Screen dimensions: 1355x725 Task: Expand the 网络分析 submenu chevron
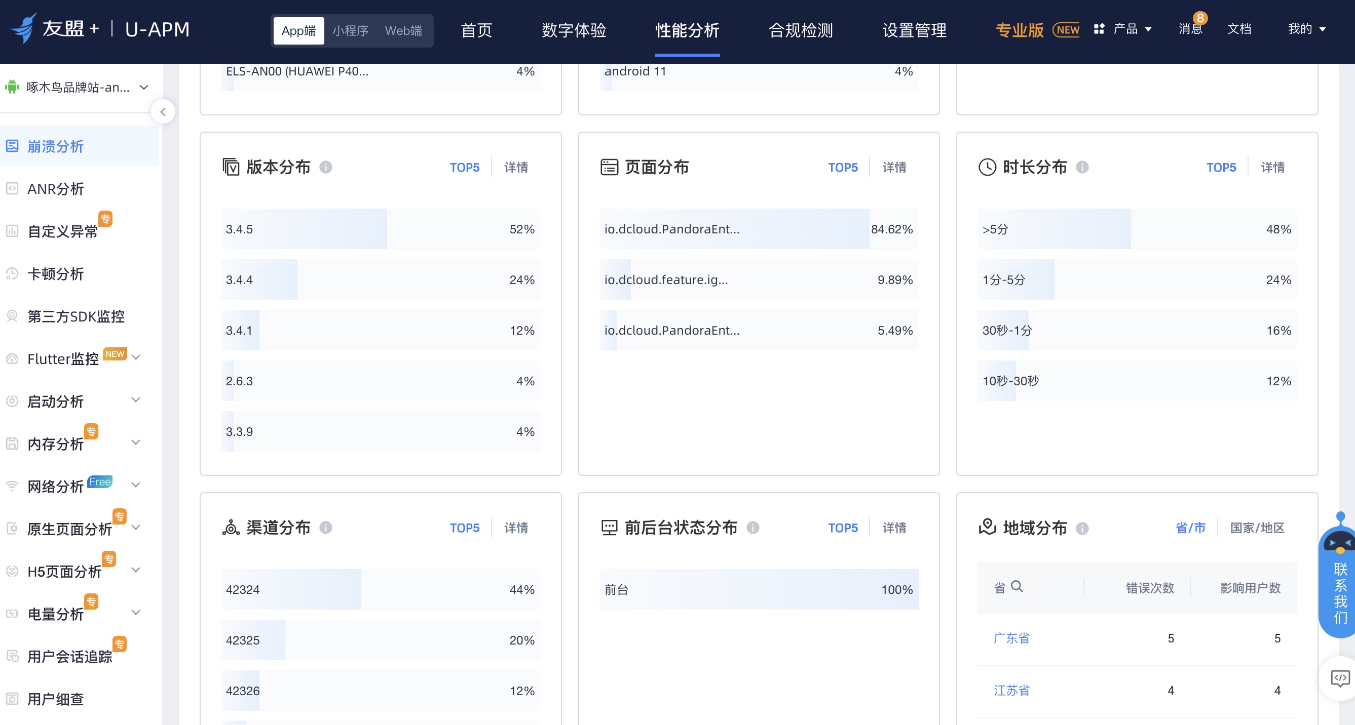click(136, 485)
